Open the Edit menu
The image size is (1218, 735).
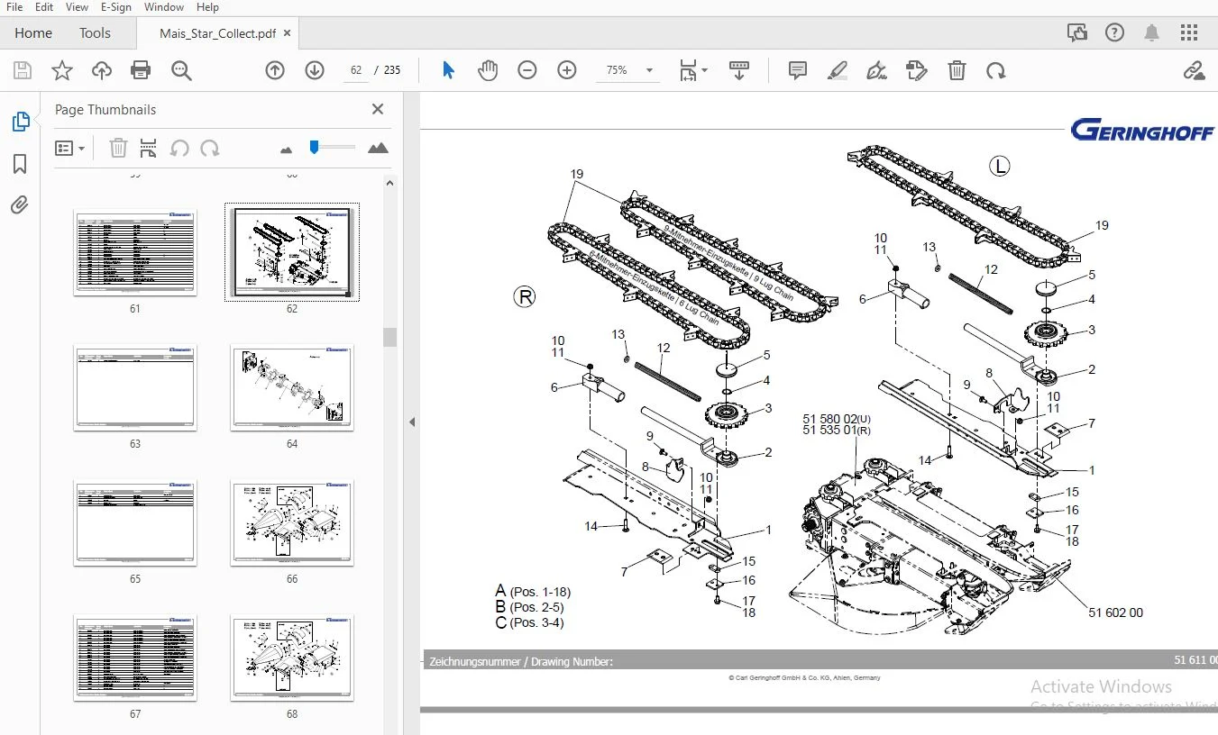click(44, 7)
